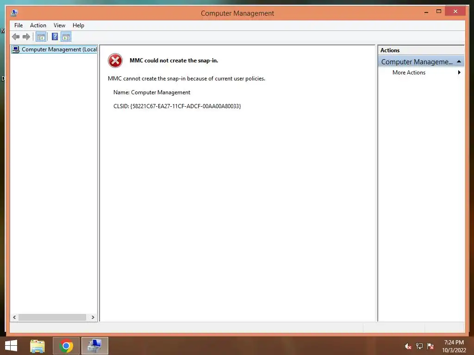This screenshot has width=474, height=355.
Task: Open File Explorer from the taskbar
Action: coord(37,346)
